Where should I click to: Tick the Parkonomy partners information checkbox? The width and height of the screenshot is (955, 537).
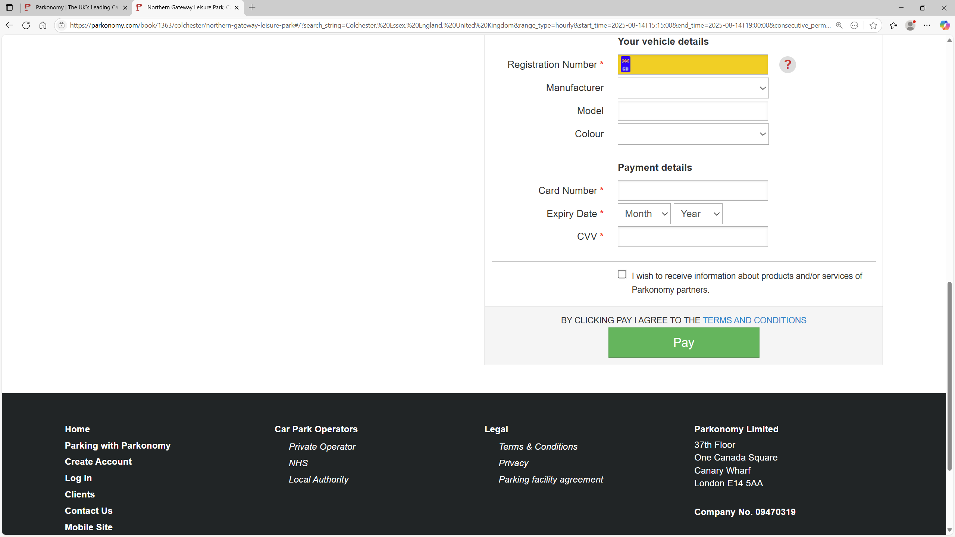pyautogui.click(x=622, y=274)
